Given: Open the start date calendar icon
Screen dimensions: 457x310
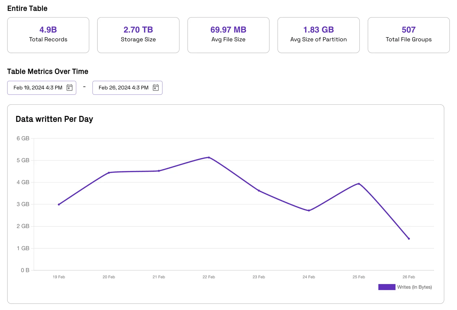Looking at the screenshot, I should (69, 88).
